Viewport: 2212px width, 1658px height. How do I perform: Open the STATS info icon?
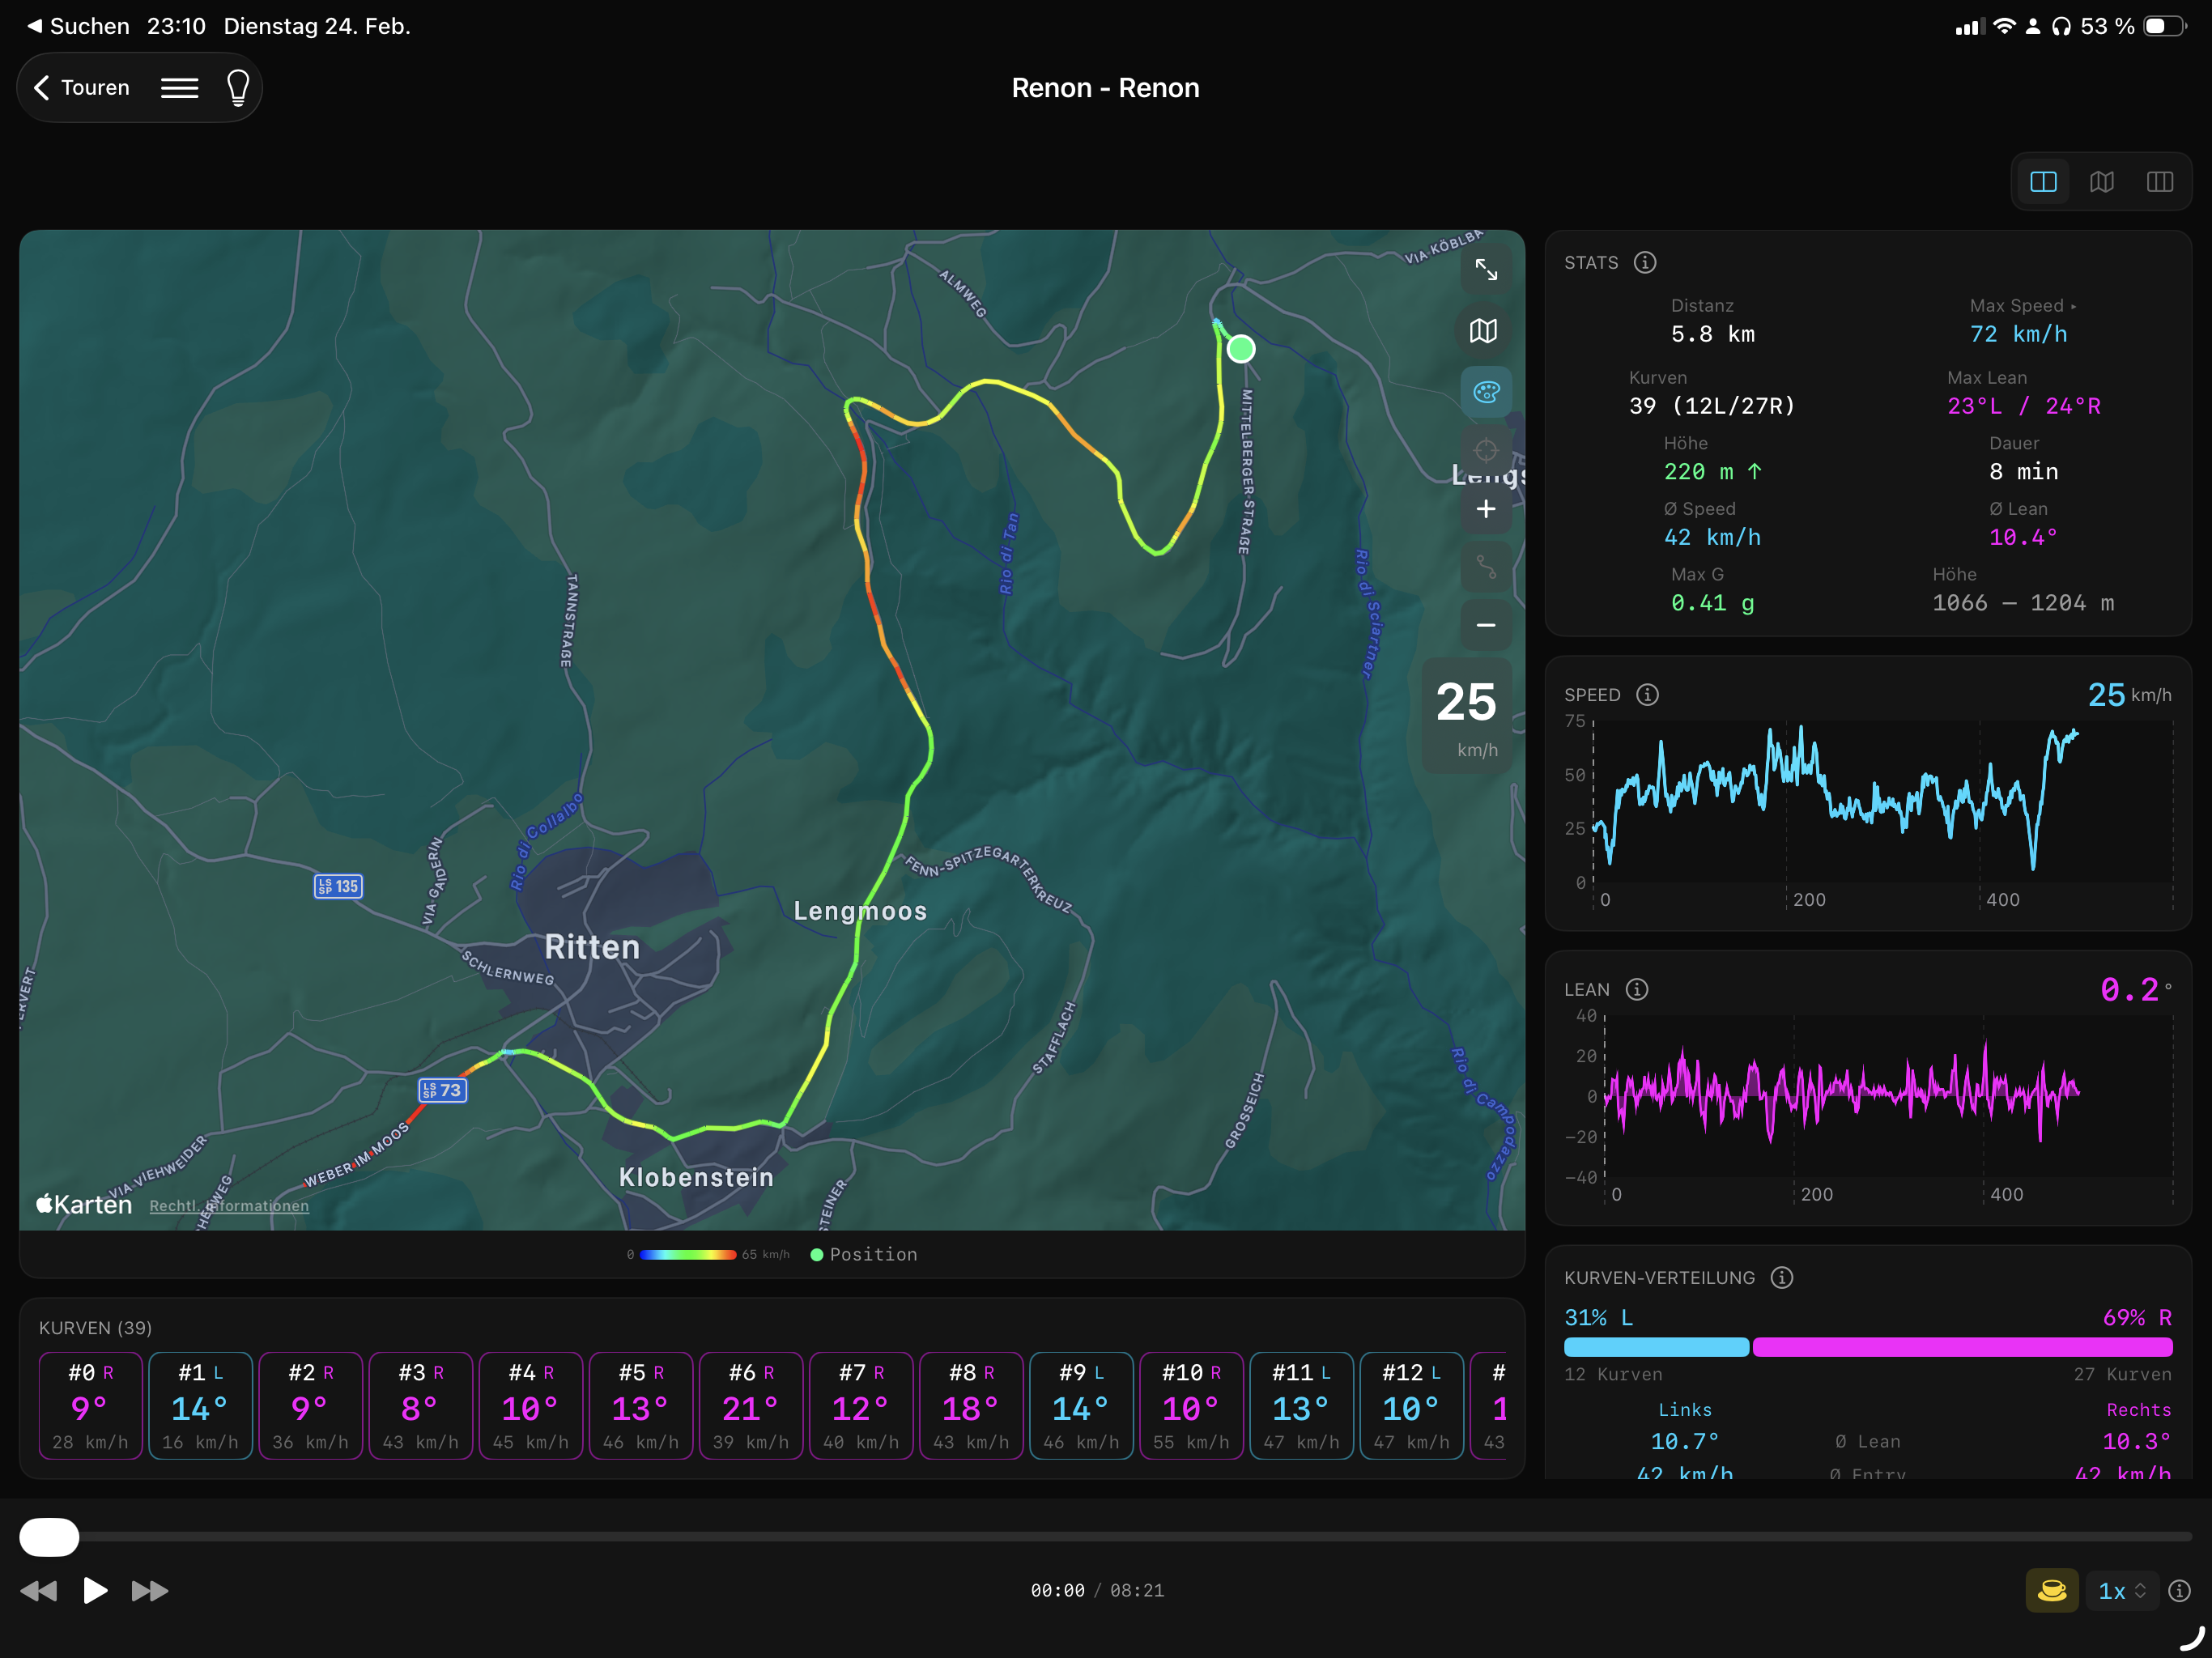1645,262
